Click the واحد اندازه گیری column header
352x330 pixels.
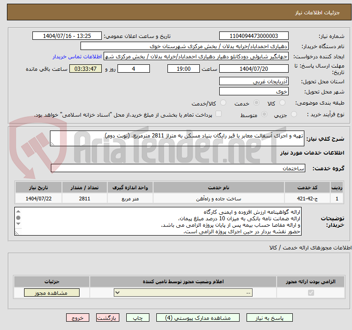coord(130,187)
